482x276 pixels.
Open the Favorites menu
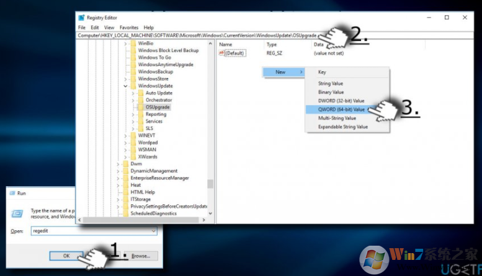129,28
